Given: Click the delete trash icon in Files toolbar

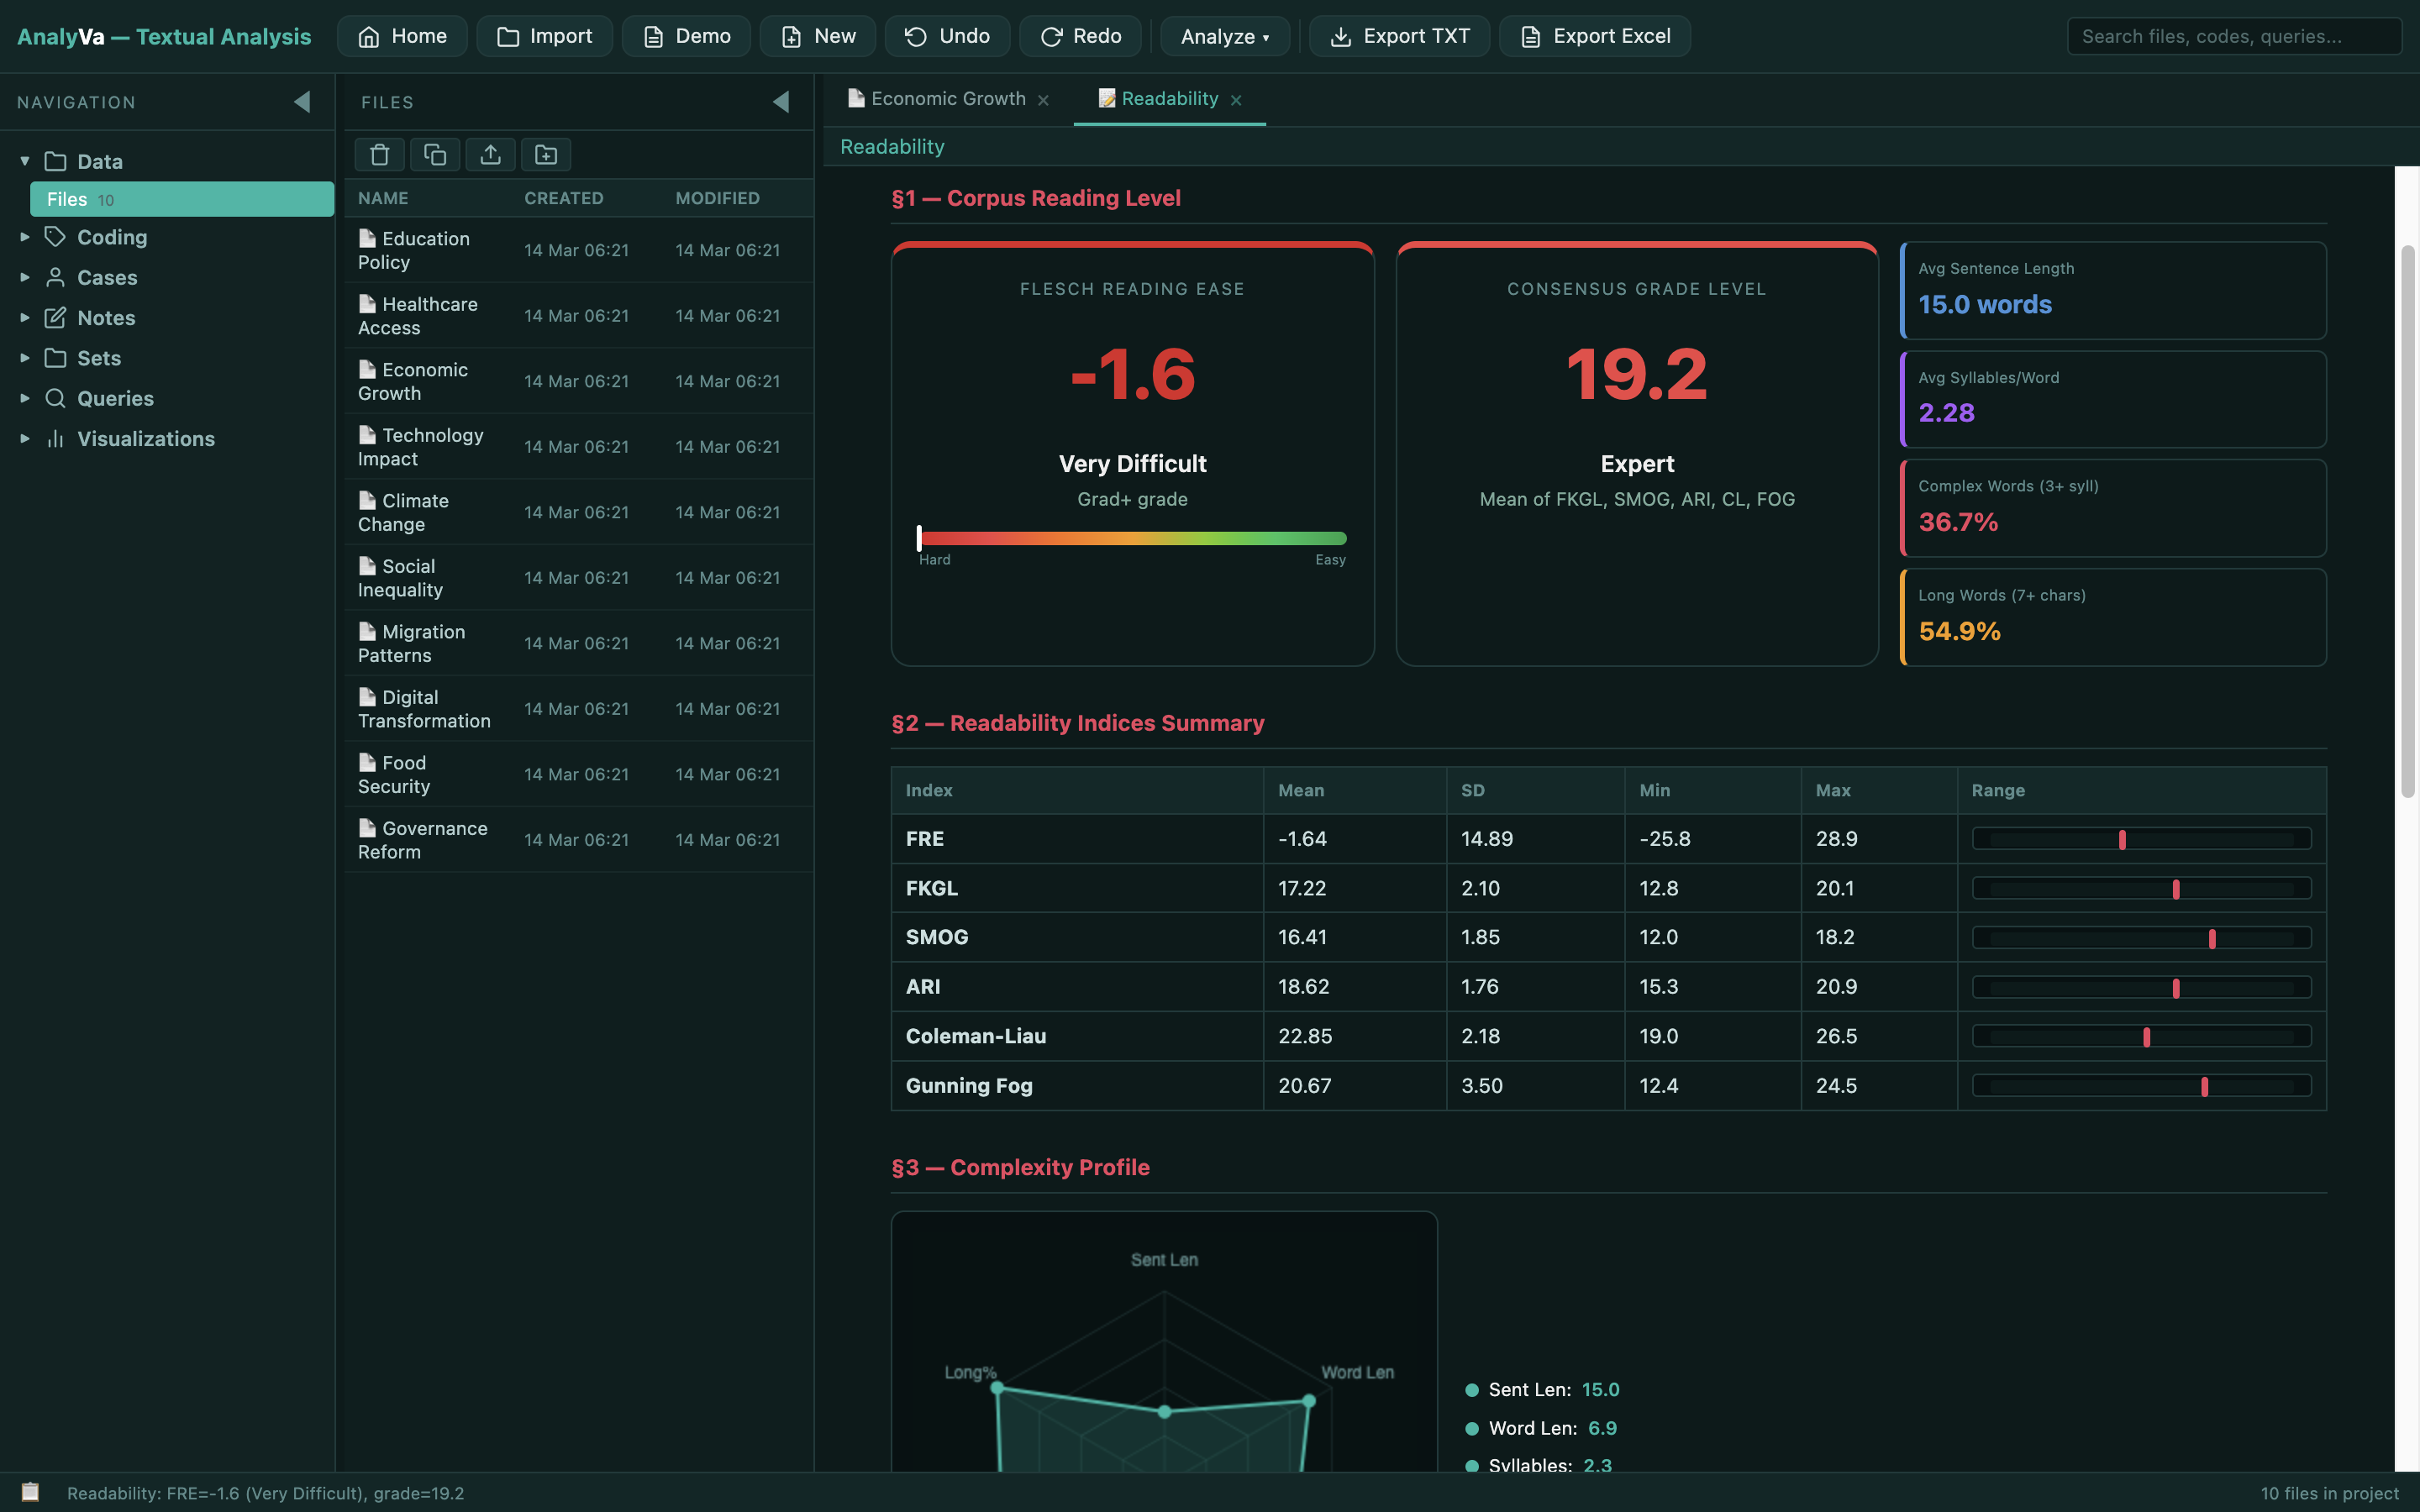Looking at the screenshot, I should [379, 154].
